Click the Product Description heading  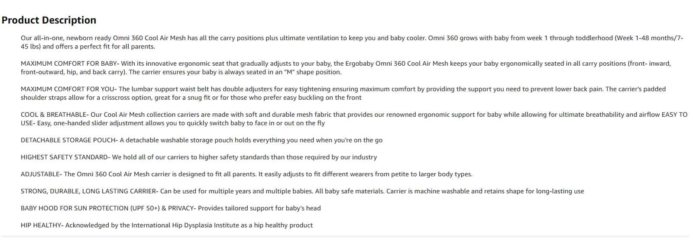pyautogui.click(x=49, y=20)
